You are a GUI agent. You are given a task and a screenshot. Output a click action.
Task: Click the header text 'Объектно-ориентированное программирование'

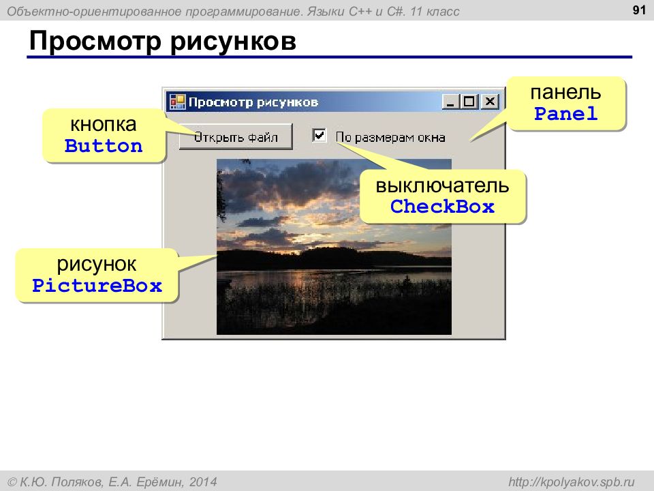[x=155, y=12]
